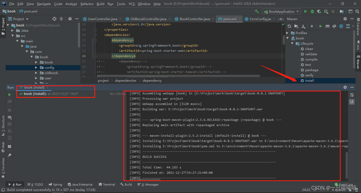
Task: Open the Terminal tool window
Action: pos(107,185)
